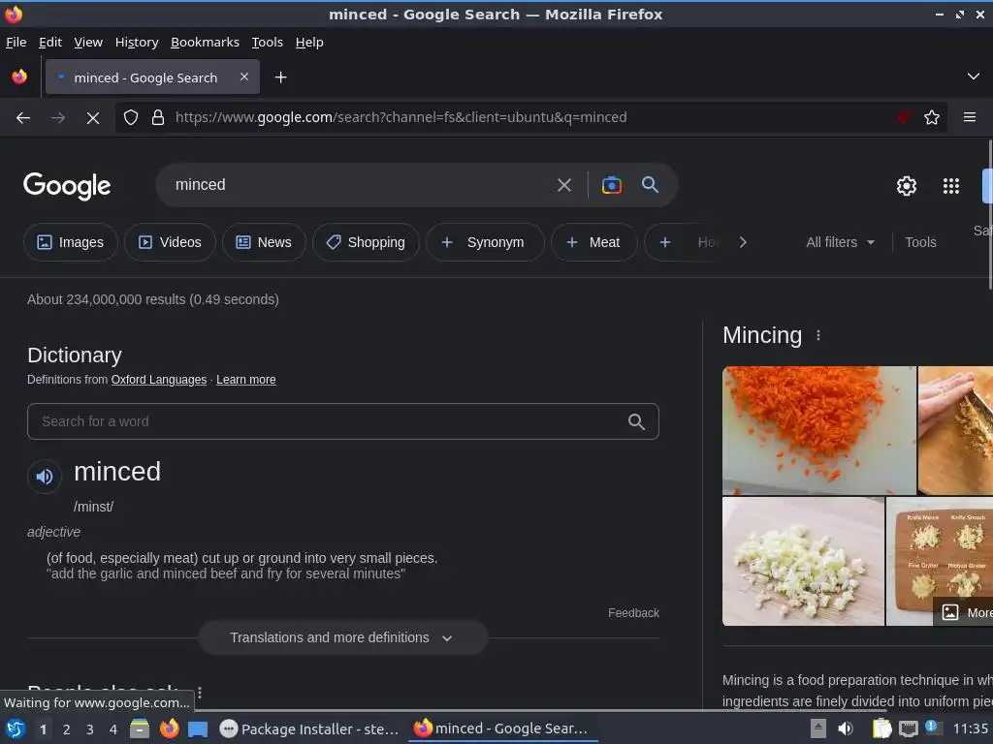Open the History menu
The height and width of the screenshot is (744, 993).
pos(137,43)
